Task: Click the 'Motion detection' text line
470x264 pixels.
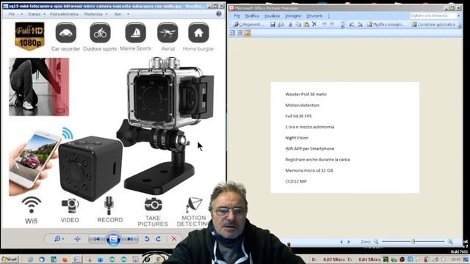Action: click(302, 105)
